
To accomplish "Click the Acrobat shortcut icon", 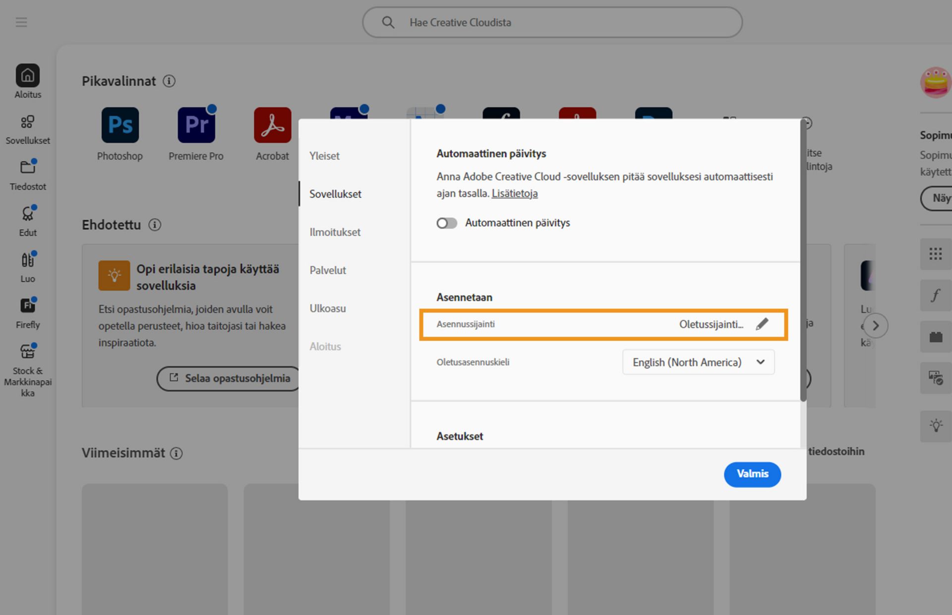I will coord(272,125).
